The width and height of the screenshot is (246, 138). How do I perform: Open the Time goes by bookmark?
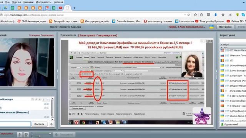(x=210, y=21)
